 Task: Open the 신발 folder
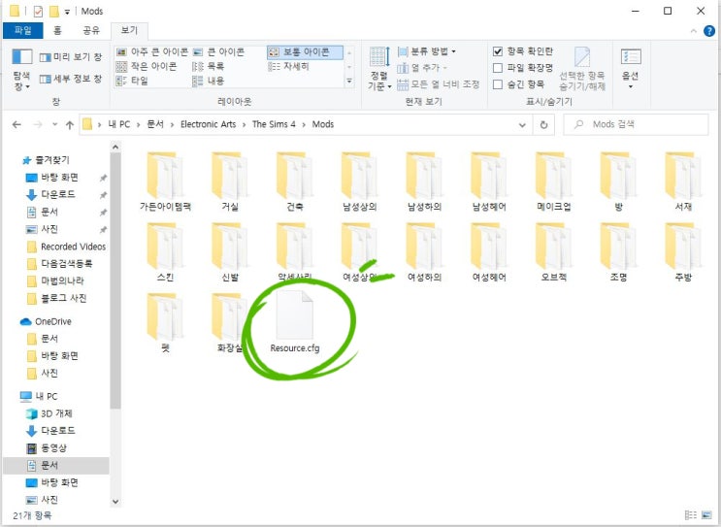pos(230,252)
